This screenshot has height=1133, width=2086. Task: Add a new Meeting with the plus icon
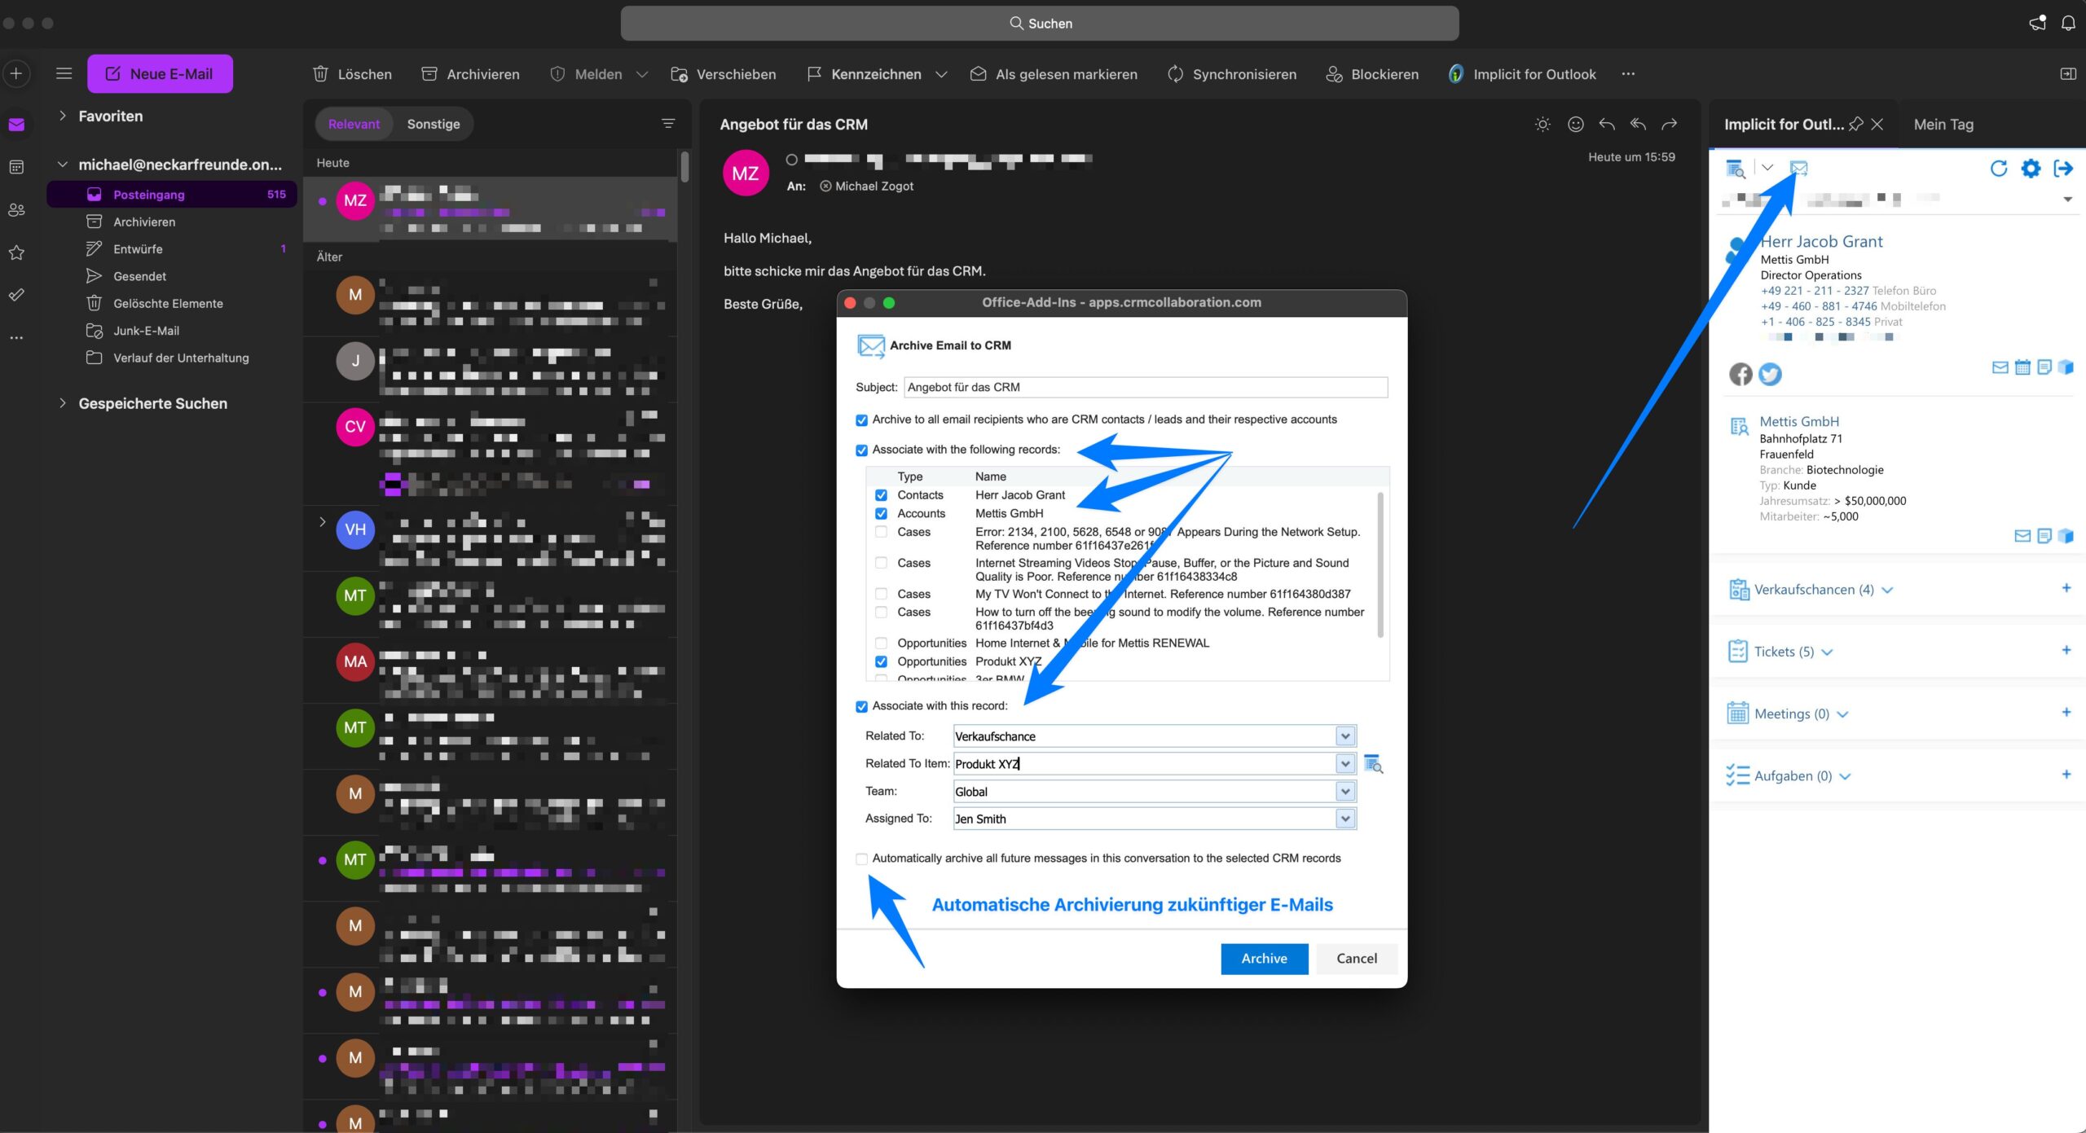coord(2066,713)
